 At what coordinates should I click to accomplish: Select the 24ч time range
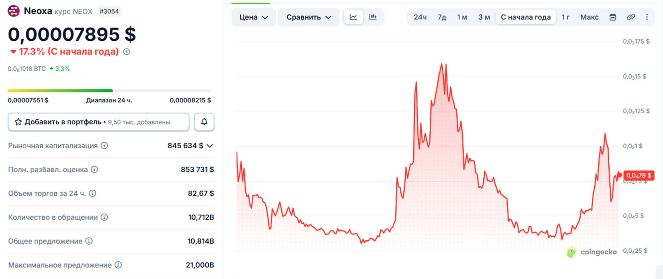click(420, 17)
